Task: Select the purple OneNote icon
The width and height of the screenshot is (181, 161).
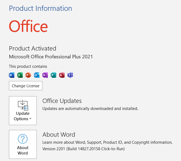Action: [x=45, y=75]
